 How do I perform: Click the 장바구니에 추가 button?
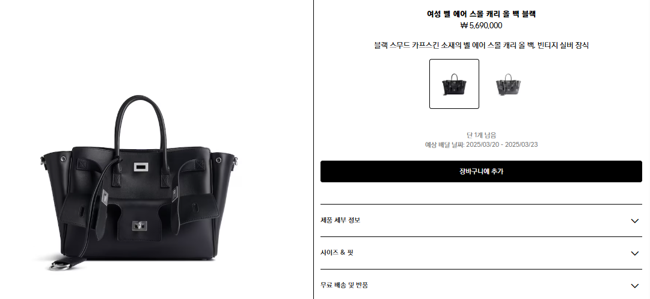(x=481, y=171)
